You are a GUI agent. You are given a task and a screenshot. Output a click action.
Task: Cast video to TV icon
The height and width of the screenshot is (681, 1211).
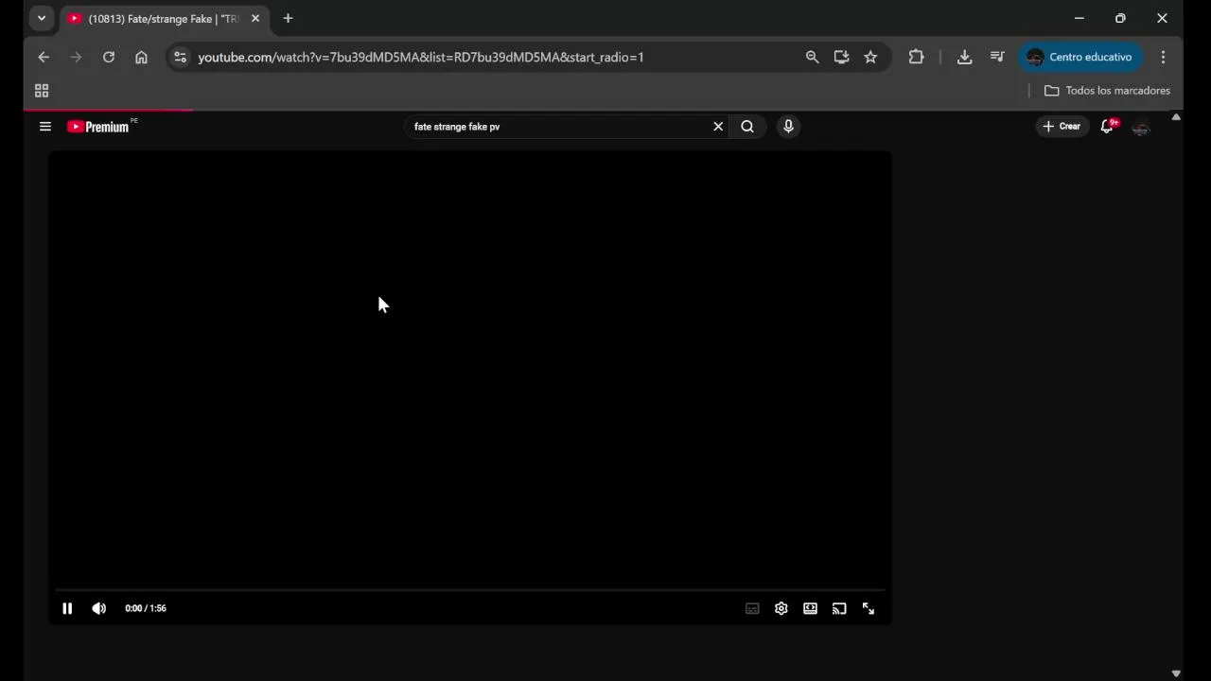click(839, 608)
